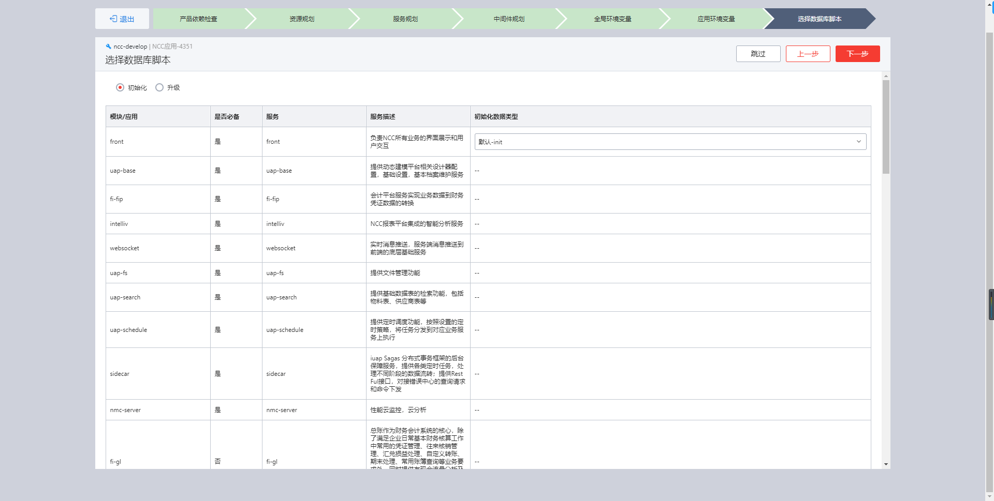The image size is (994, 501).
Task: Click the sidecar service cell
Action: point(314,374)
